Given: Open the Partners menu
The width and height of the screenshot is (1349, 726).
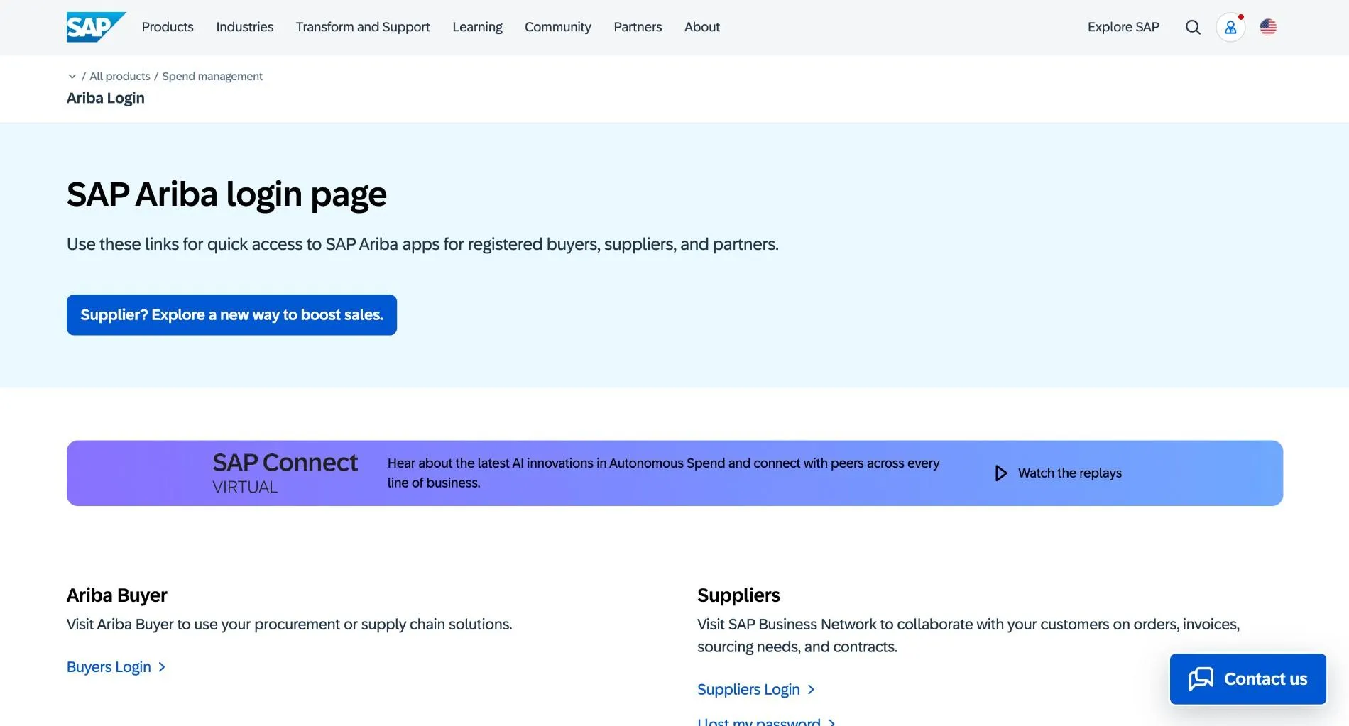Looking at the screenshot, I should 638,27.
